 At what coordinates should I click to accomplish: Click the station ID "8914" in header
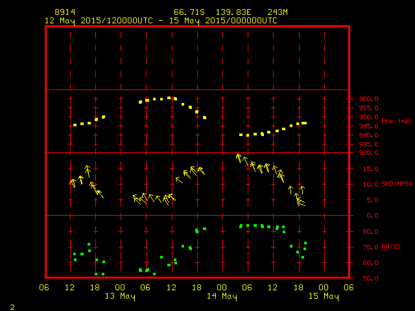coord(65,12)
